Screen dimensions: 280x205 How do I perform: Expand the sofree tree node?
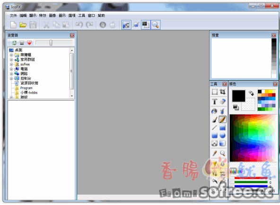point(11,64)
